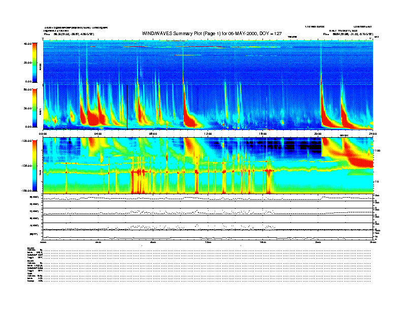Click the 40.00 label on RAD2 color bar
The image size is (402, 311).
pos(27,44)
